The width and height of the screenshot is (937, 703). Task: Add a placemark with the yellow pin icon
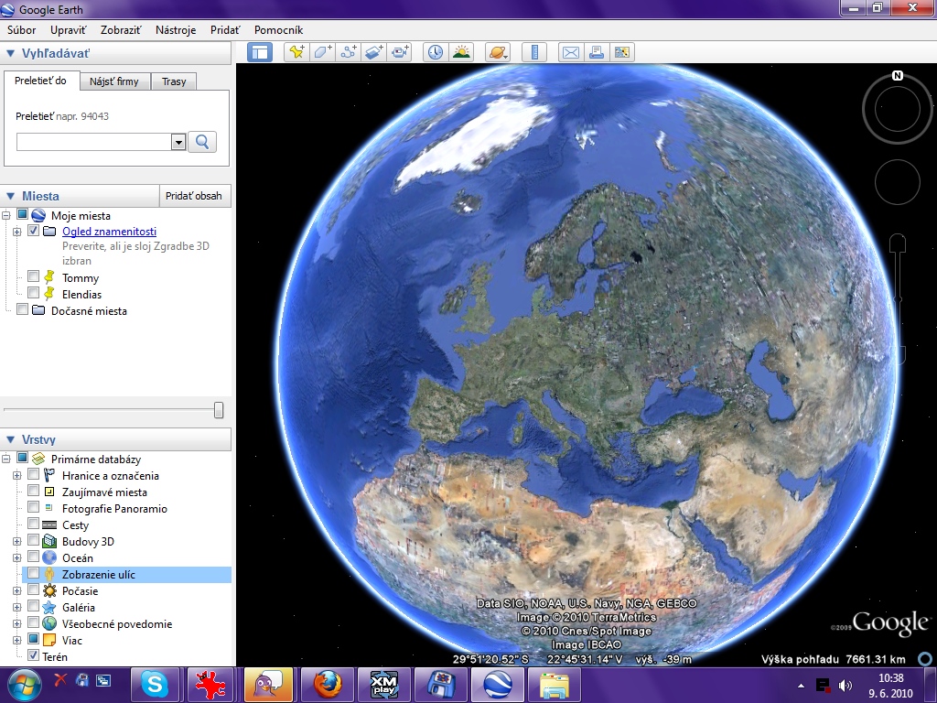tap(296, 52)
